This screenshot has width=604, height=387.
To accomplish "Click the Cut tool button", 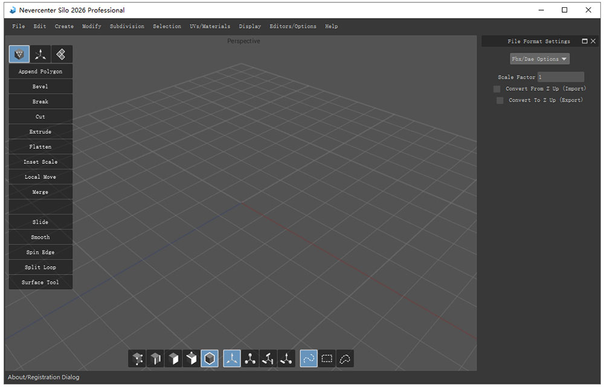I will (x=40, y=117).
